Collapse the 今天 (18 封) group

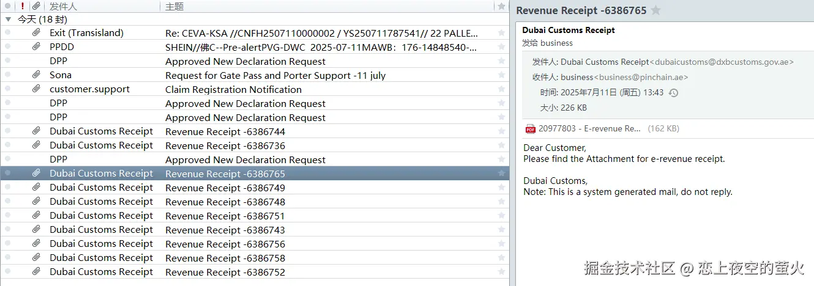(x=8, y=19)
